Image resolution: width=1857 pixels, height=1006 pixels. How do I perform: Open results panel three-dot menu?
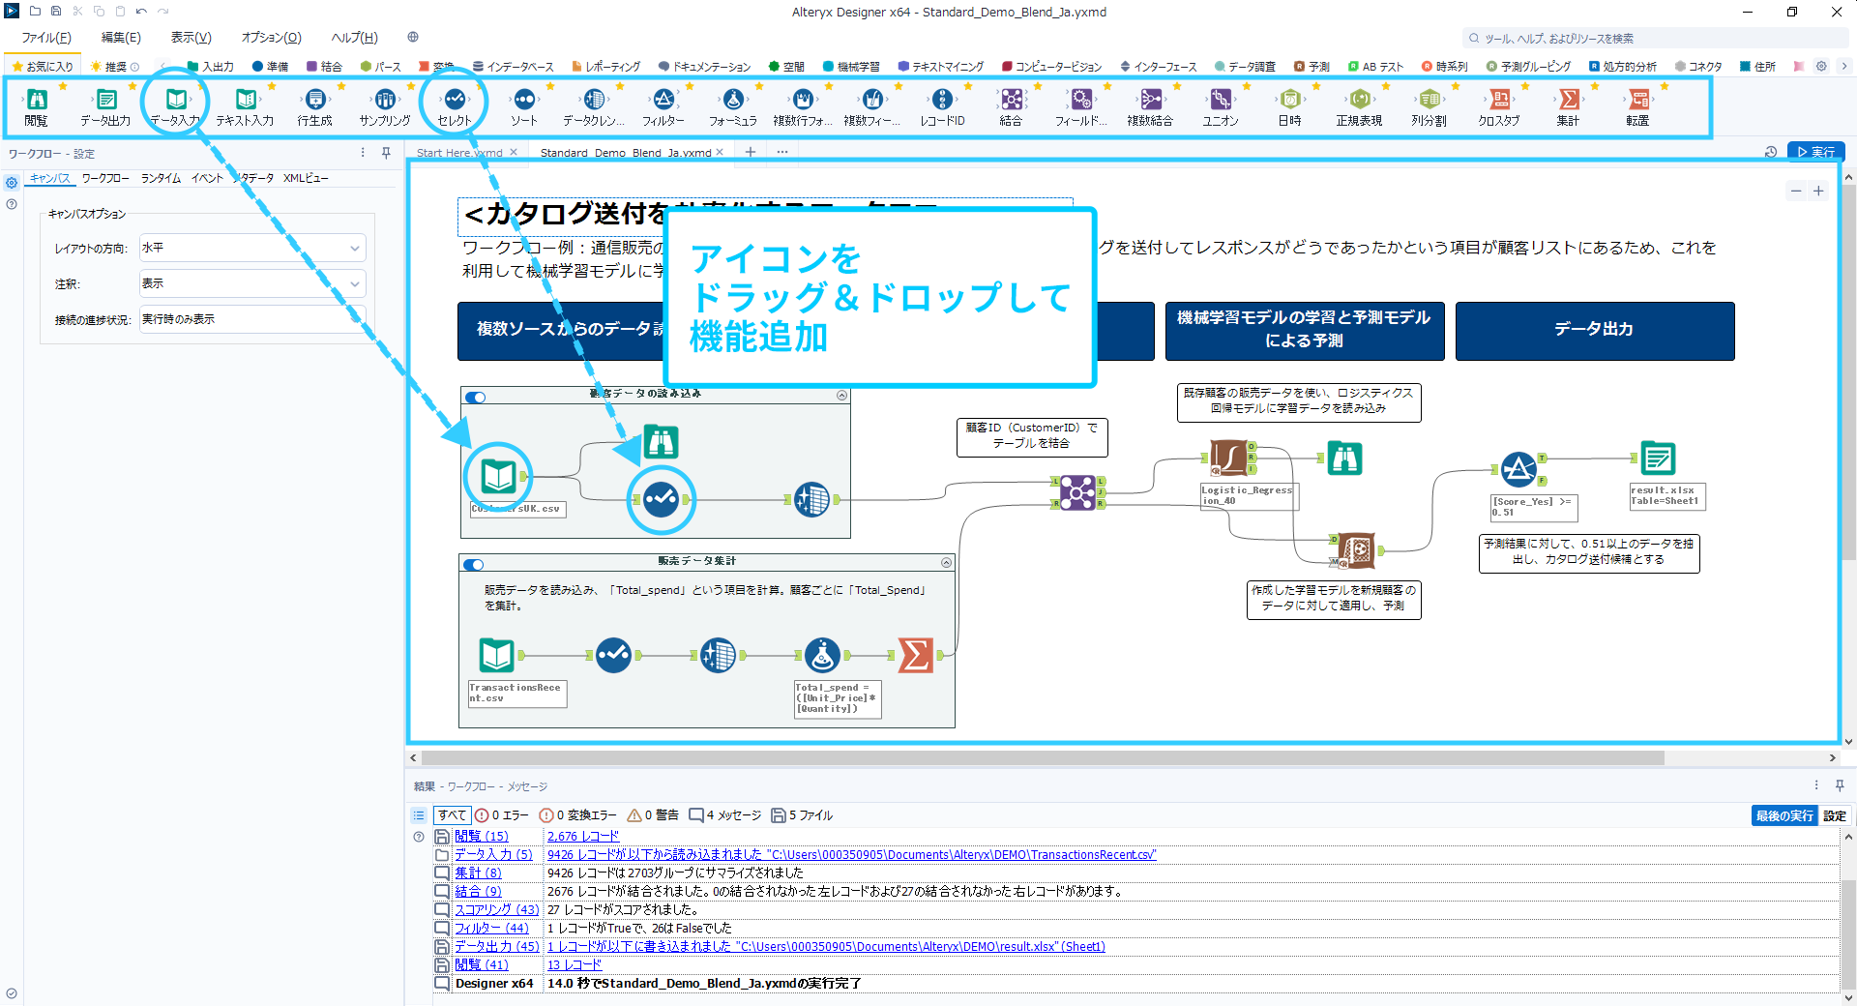pyautogui.click(x=1815, y=785)
